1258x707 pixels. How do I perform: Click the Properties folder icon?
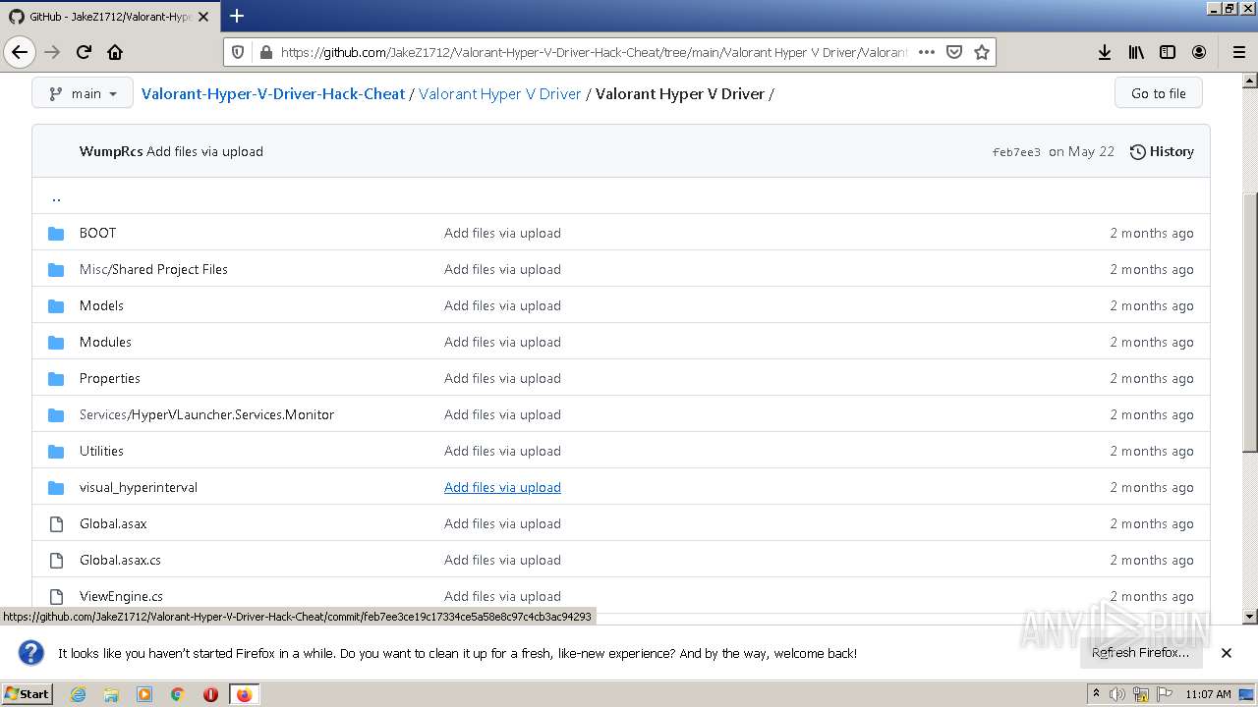pyautogui.click(x=56, y=378)
